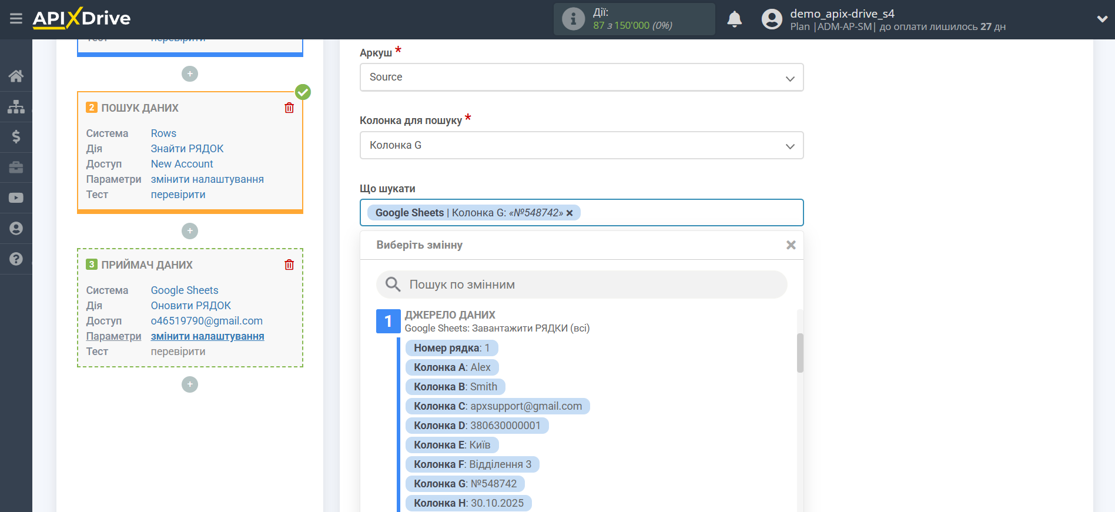Click змінити налаштування in ПРИЙМАЧ ДАНИХ
Screen dimensions: 1115x512
coord(207,336)
